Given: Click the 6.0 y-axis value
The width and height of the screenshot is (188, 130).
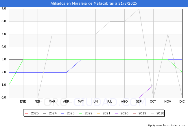Looking at the screenshot, I should [4, 21].
